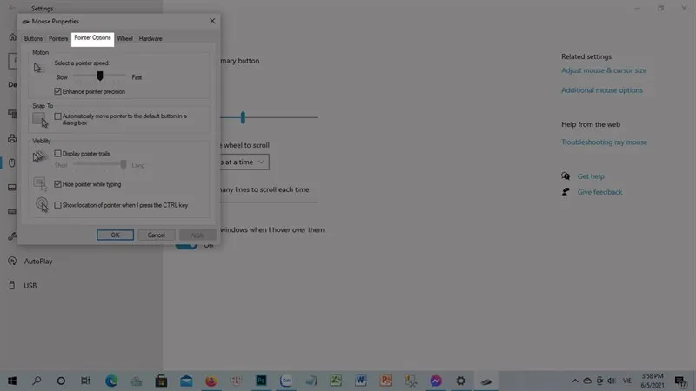Disable Enhance pointer precision checkbox
Viewport: 696px width, 391px height.
click(58, 90)
